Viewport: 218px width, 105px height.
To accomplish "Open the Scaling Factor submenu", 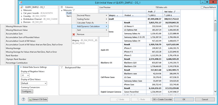I will point(90,19).
